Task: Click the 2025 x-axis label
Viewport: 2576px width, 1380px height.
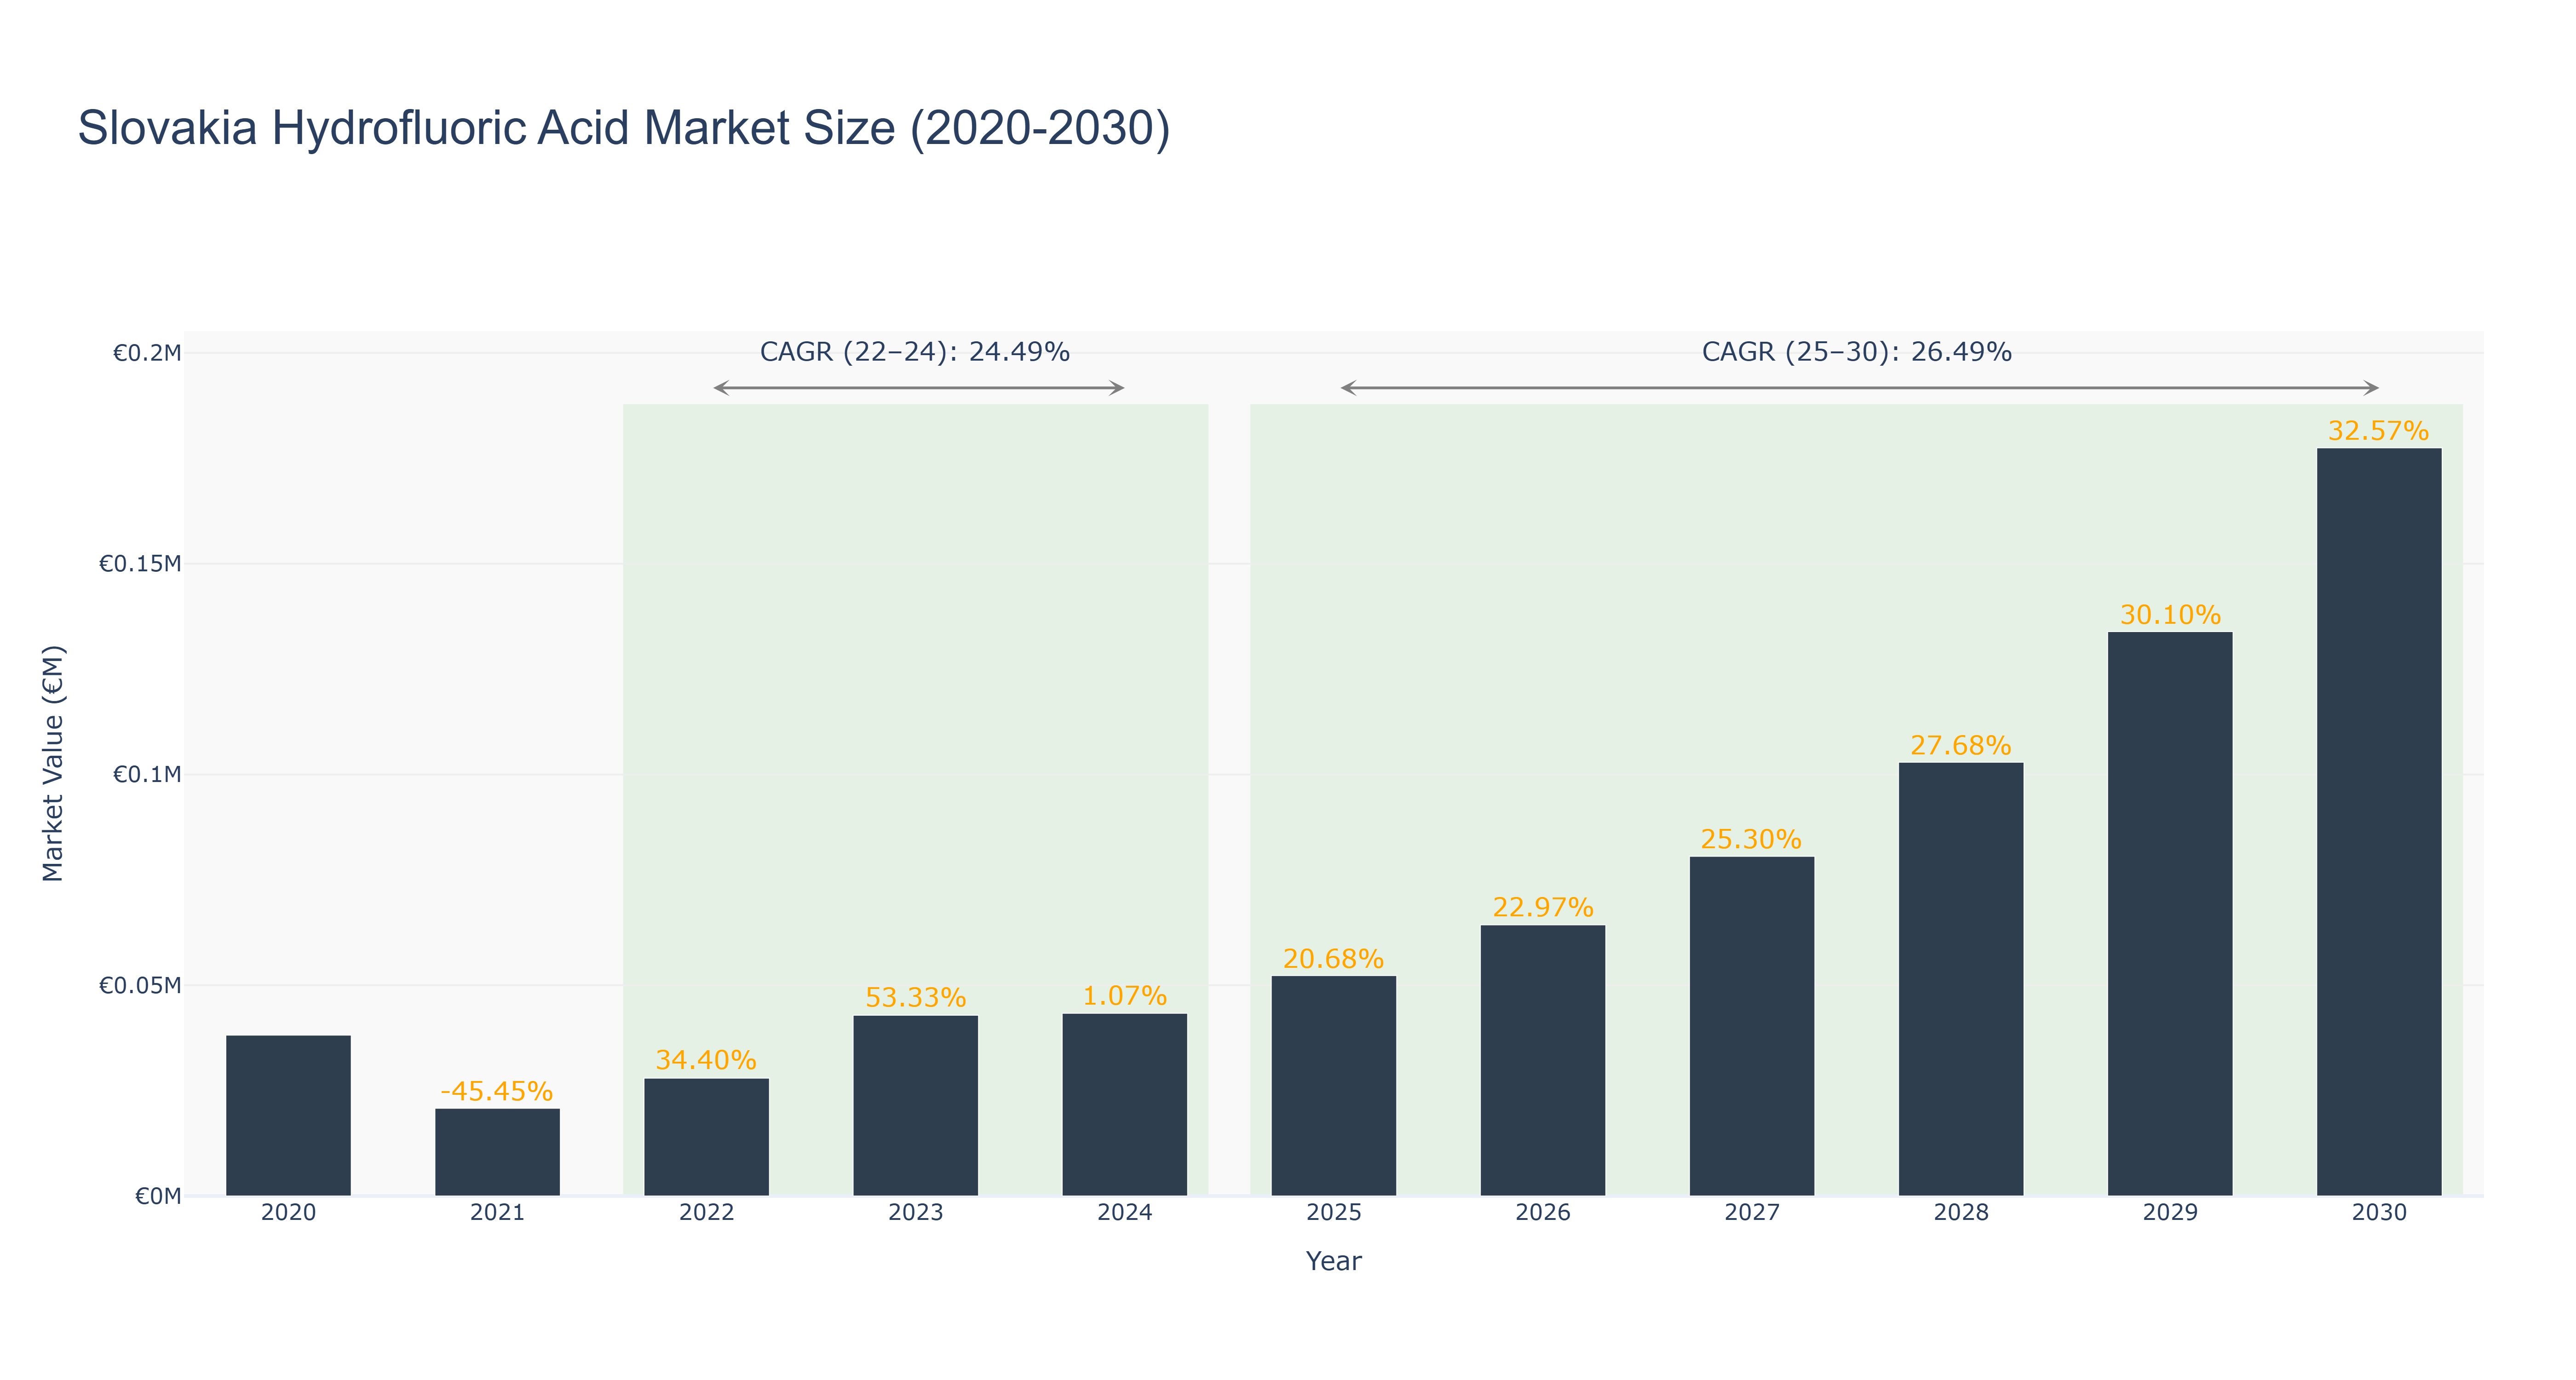Action: [1333, 1213]
